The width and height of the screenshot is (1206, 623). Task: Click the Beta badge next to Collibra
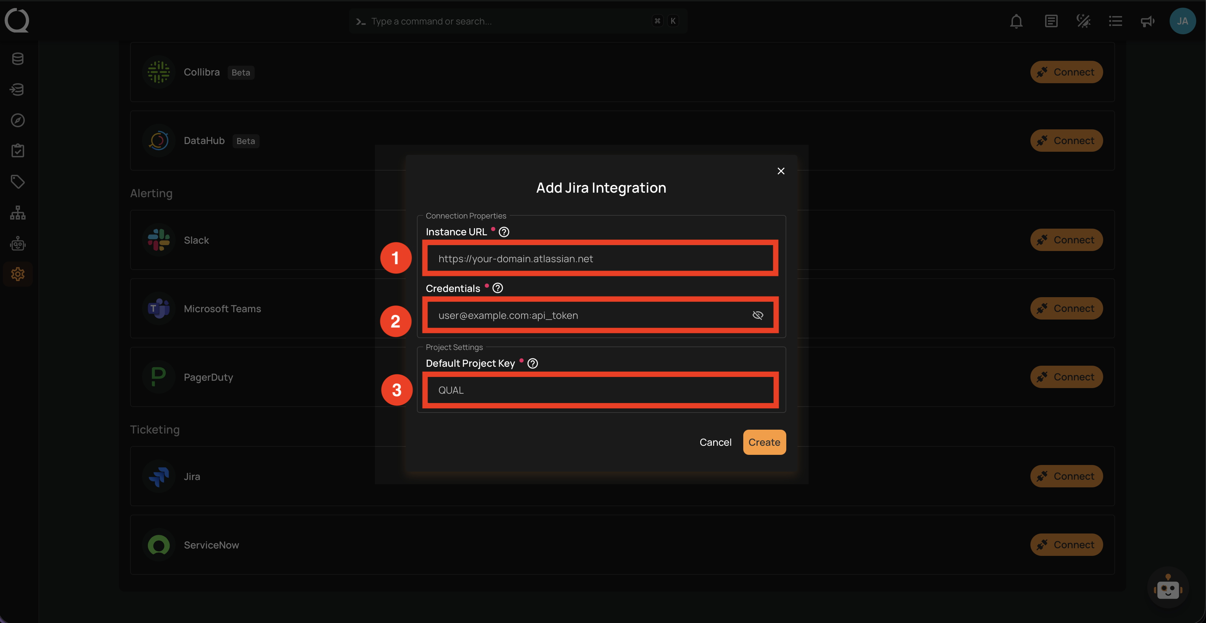tap(241, 73)
